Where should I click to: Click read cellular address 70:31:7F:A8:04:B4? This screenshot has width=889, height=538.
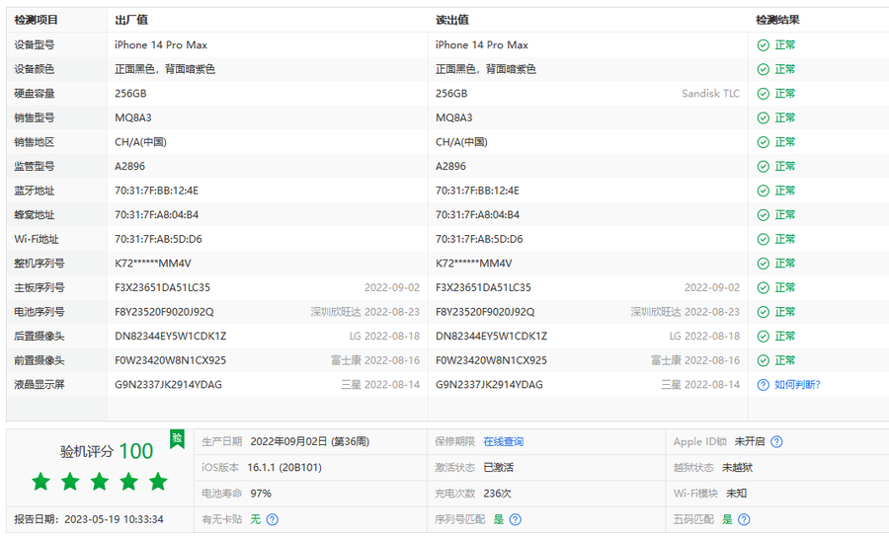(x=477, y=215)
